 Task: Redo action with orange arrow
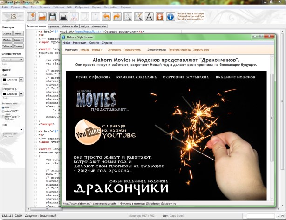[117, 17]
